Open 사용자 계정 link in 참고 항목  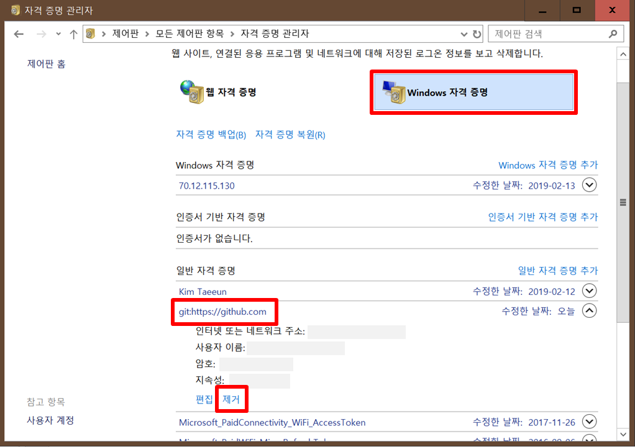point(50,420)
